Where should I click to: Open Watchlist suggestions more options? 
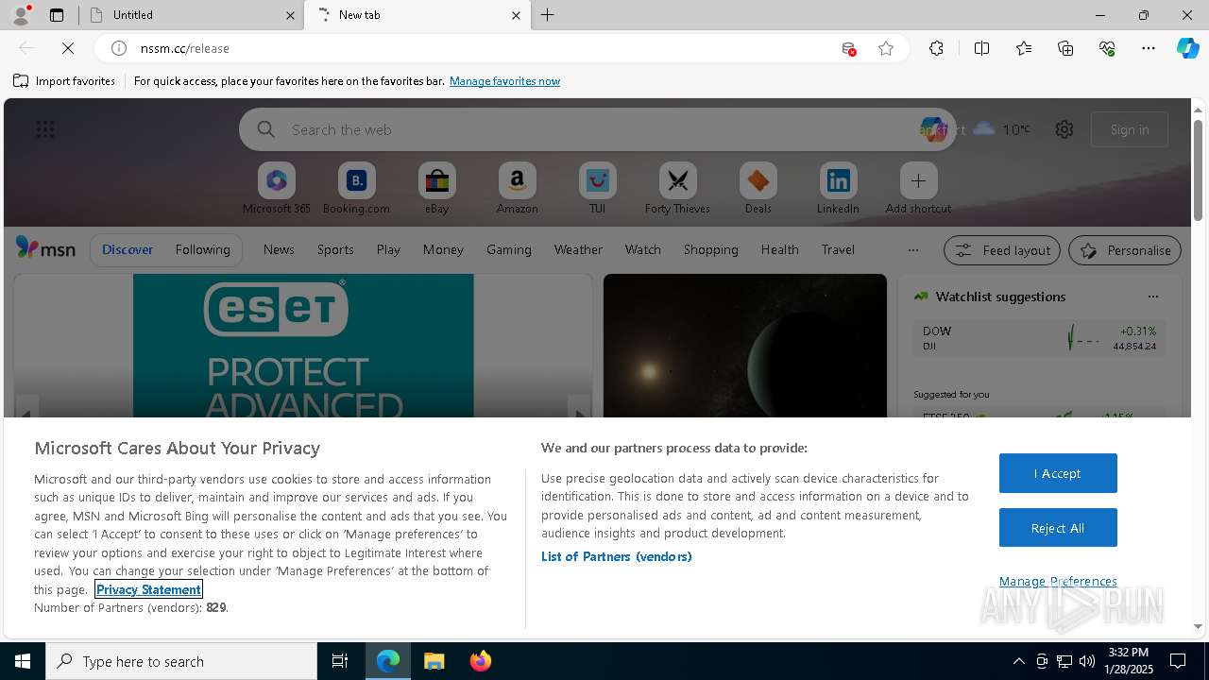click(x=1152, y=297)
